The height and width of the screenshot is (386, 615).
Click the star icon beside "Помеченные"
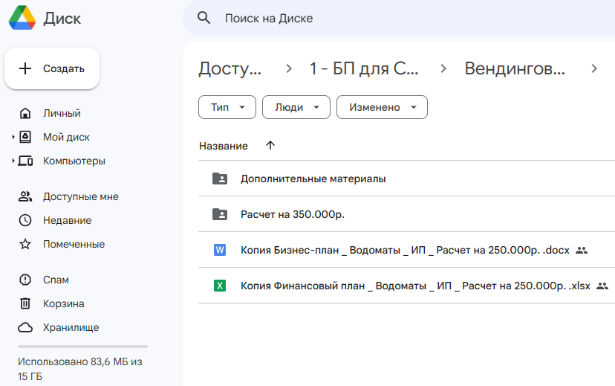coord(25,244)
